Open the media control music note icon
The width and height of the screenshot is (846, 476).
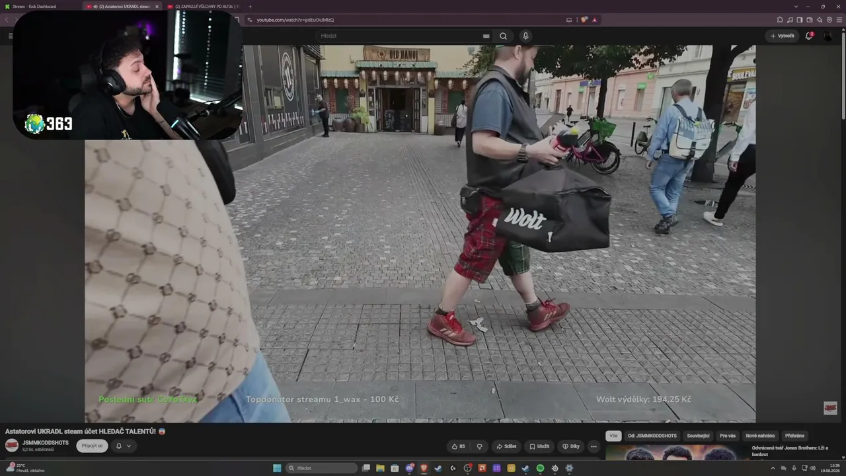click(x=790, y=20)
